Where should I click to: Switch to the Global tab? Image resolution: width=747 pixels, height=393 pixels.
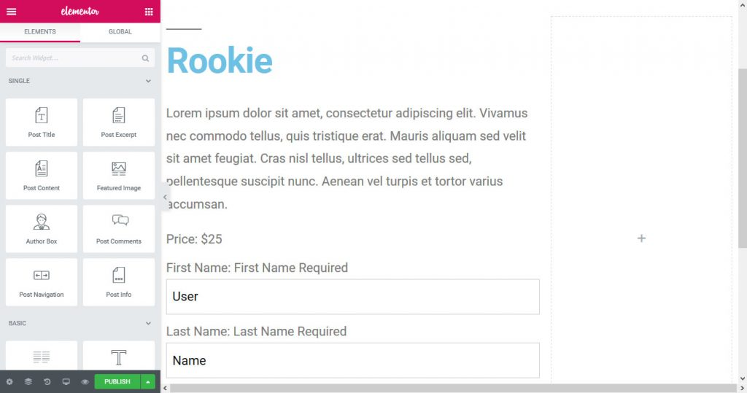tap(120, 32)
